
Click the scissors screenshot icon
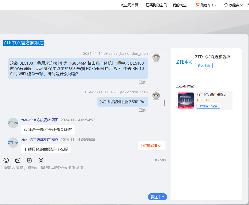[41, 160]
